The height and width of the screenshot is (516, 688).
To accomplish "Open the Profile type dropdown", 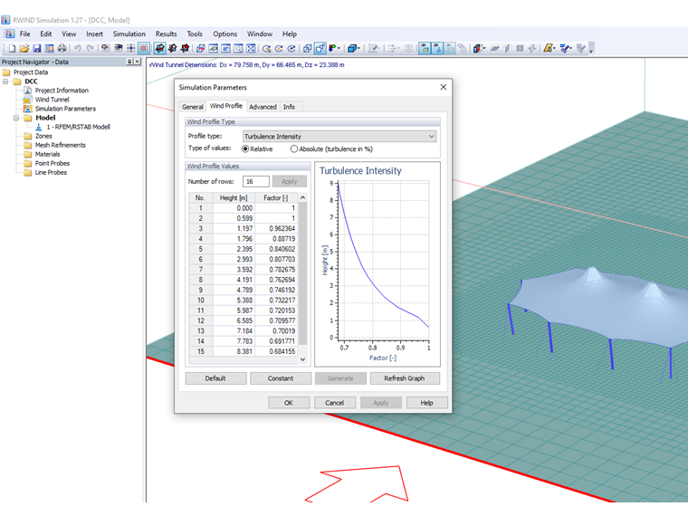I will point(339,137).
